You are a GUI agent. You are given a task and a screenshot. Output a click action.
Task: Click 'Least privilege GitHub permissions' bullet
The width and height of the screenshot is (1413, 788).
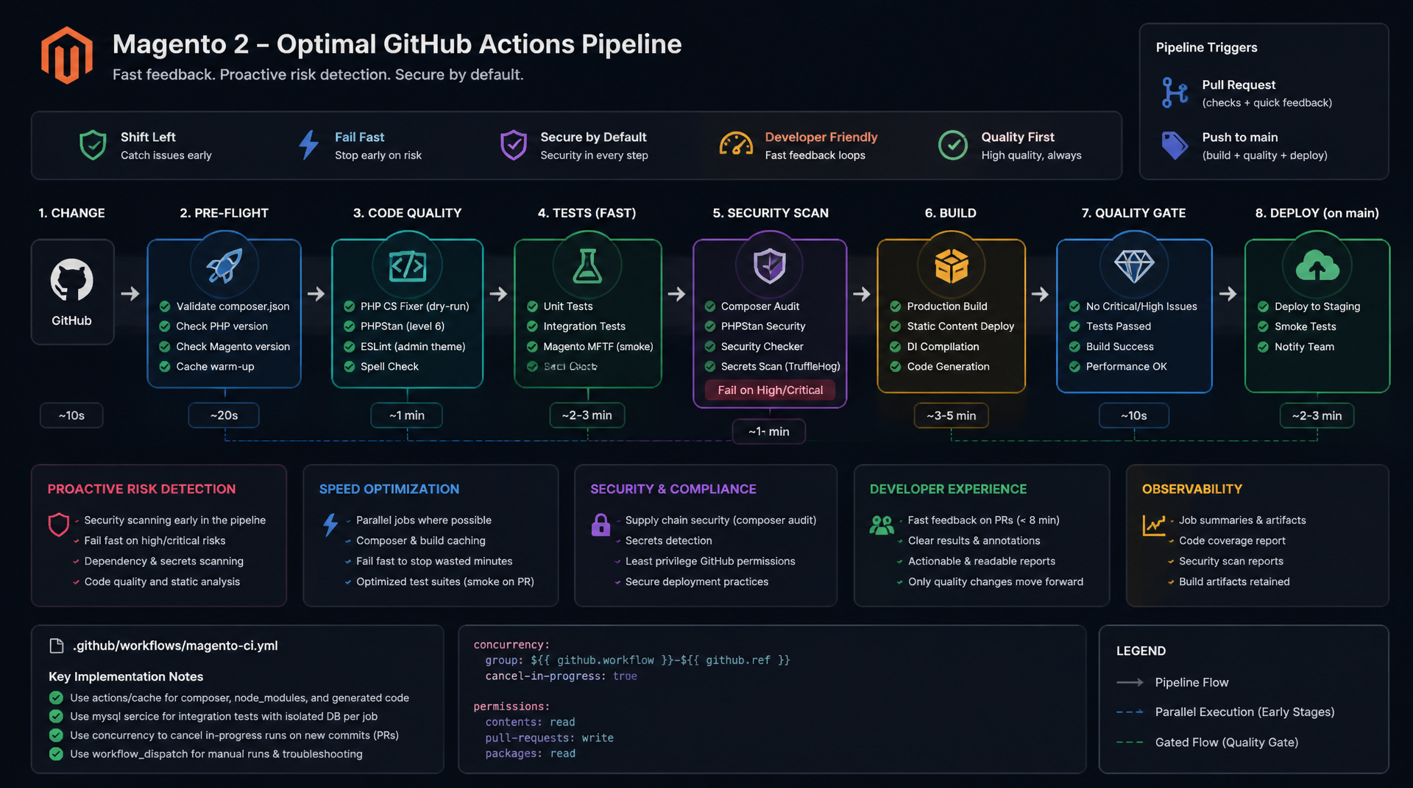coord(710,562)
